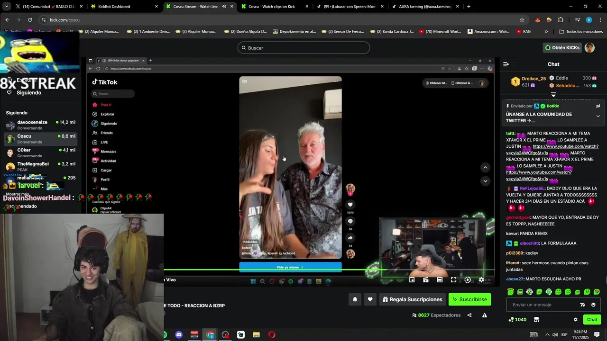Open the emote picker smiley icon
607x341 pixels.
pos(593,305)
